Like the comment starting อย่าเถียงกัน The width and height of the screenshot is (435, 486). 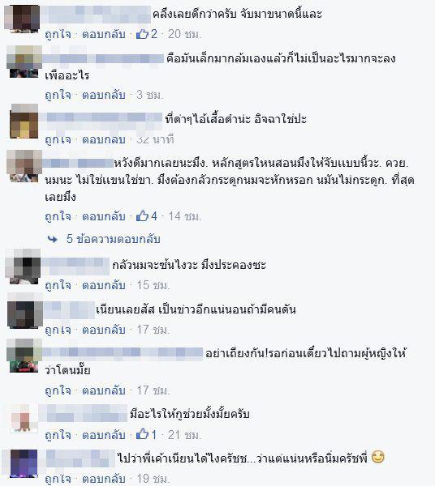[58, 390]
